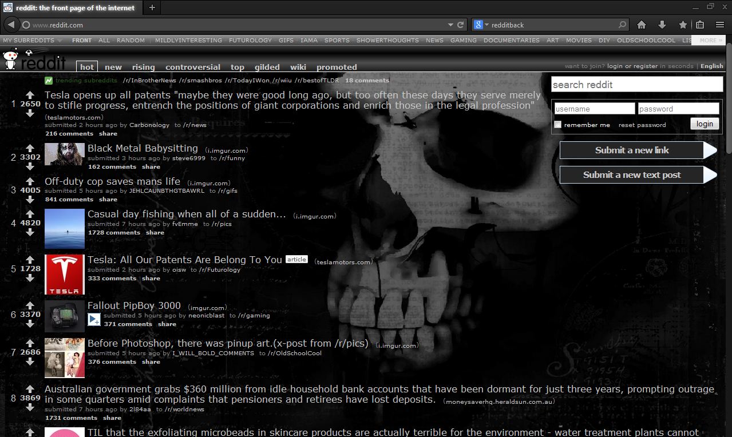Click the password input field

click(678, 109)
